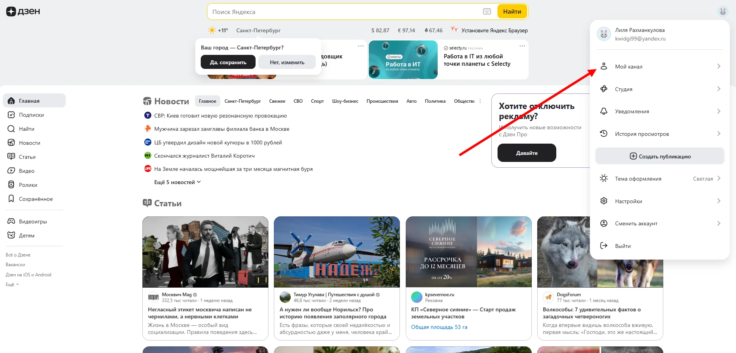
Task: Click the История просмотров clock icon
Action: coord(604,134)
